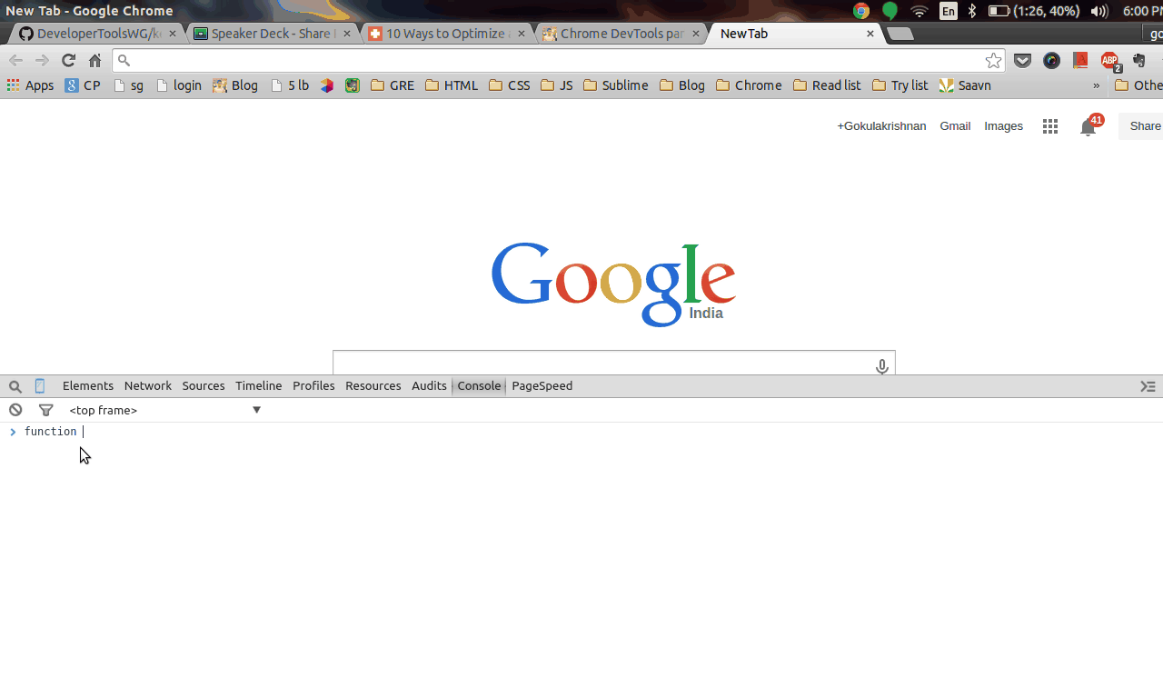
Task: Open the PageSpeed panel
Action: tap(542, 386)
